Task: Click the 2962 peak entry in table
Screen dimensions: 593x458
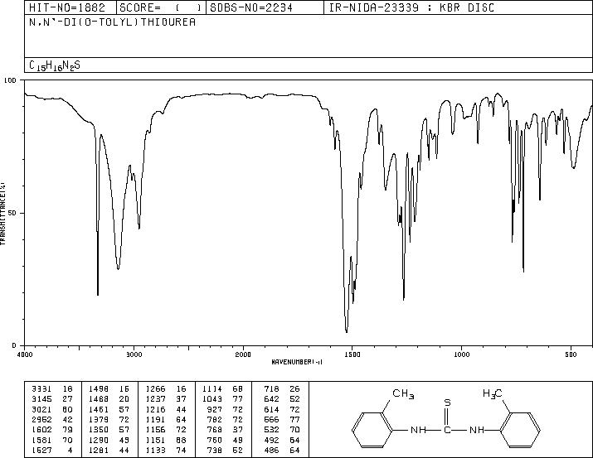Action: (51, 419)
